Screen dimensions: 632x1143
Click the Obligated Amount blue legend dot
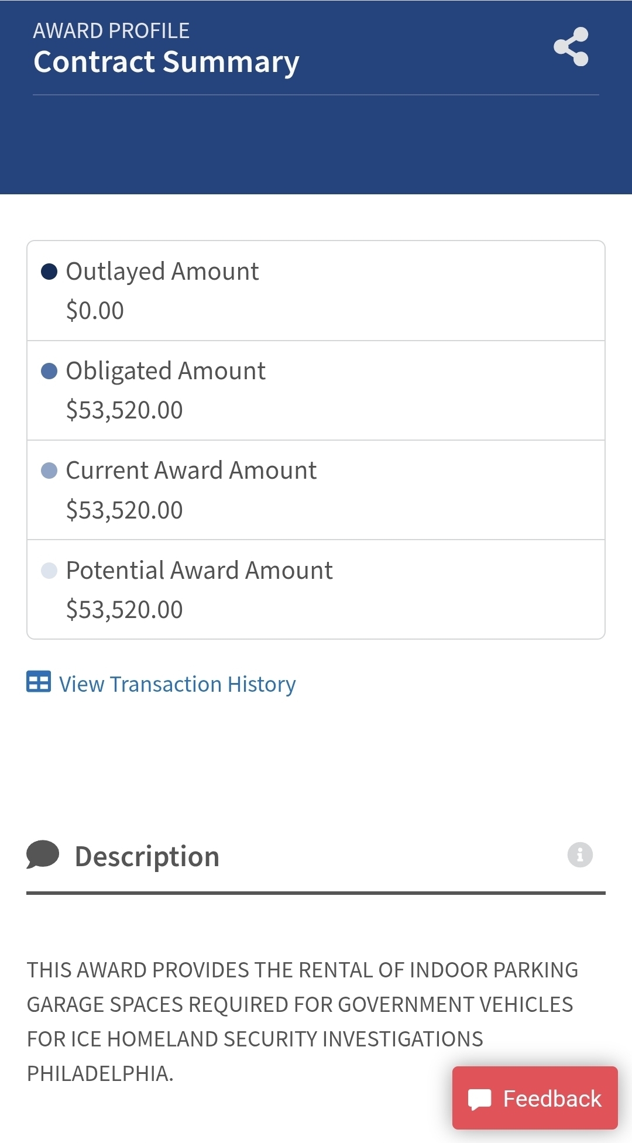(x=49, y=371)
